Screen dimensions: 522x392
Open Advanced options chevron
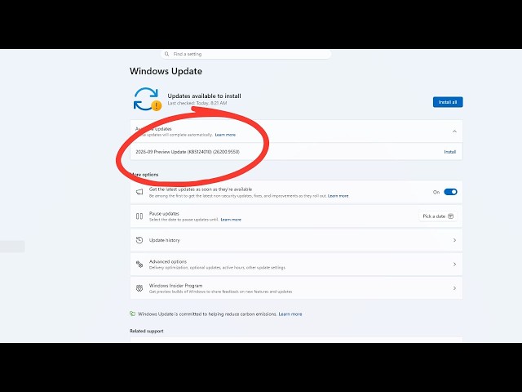click(x=454, y=265)
